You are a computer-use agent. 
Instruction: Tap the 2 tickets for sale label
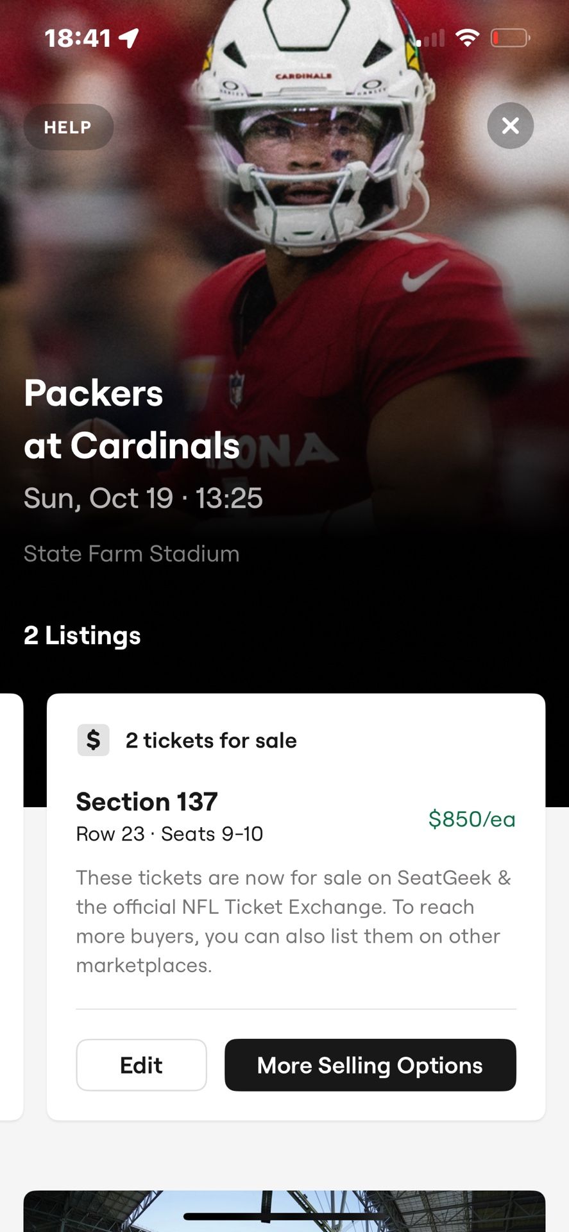(211, 740)
